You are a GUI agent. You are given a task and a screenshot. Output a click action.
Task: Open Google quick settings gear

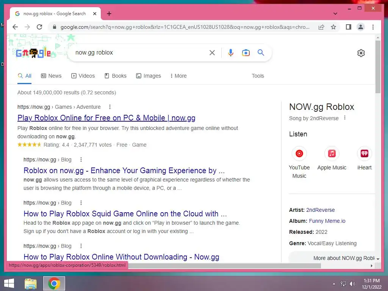[361, 53]
